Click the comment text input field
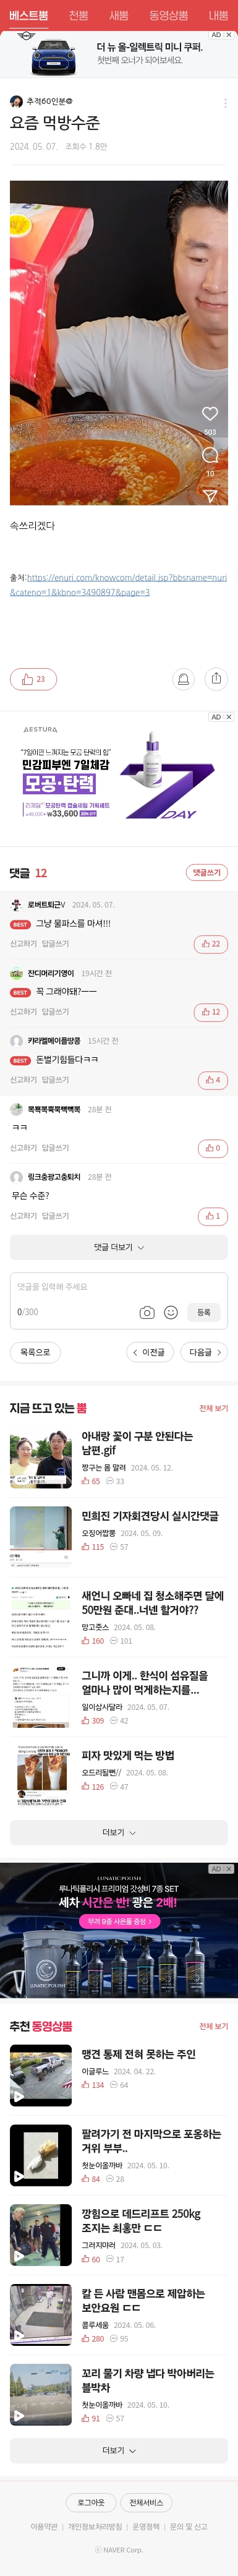238x2576 pixels. (x=119, y=1287)
